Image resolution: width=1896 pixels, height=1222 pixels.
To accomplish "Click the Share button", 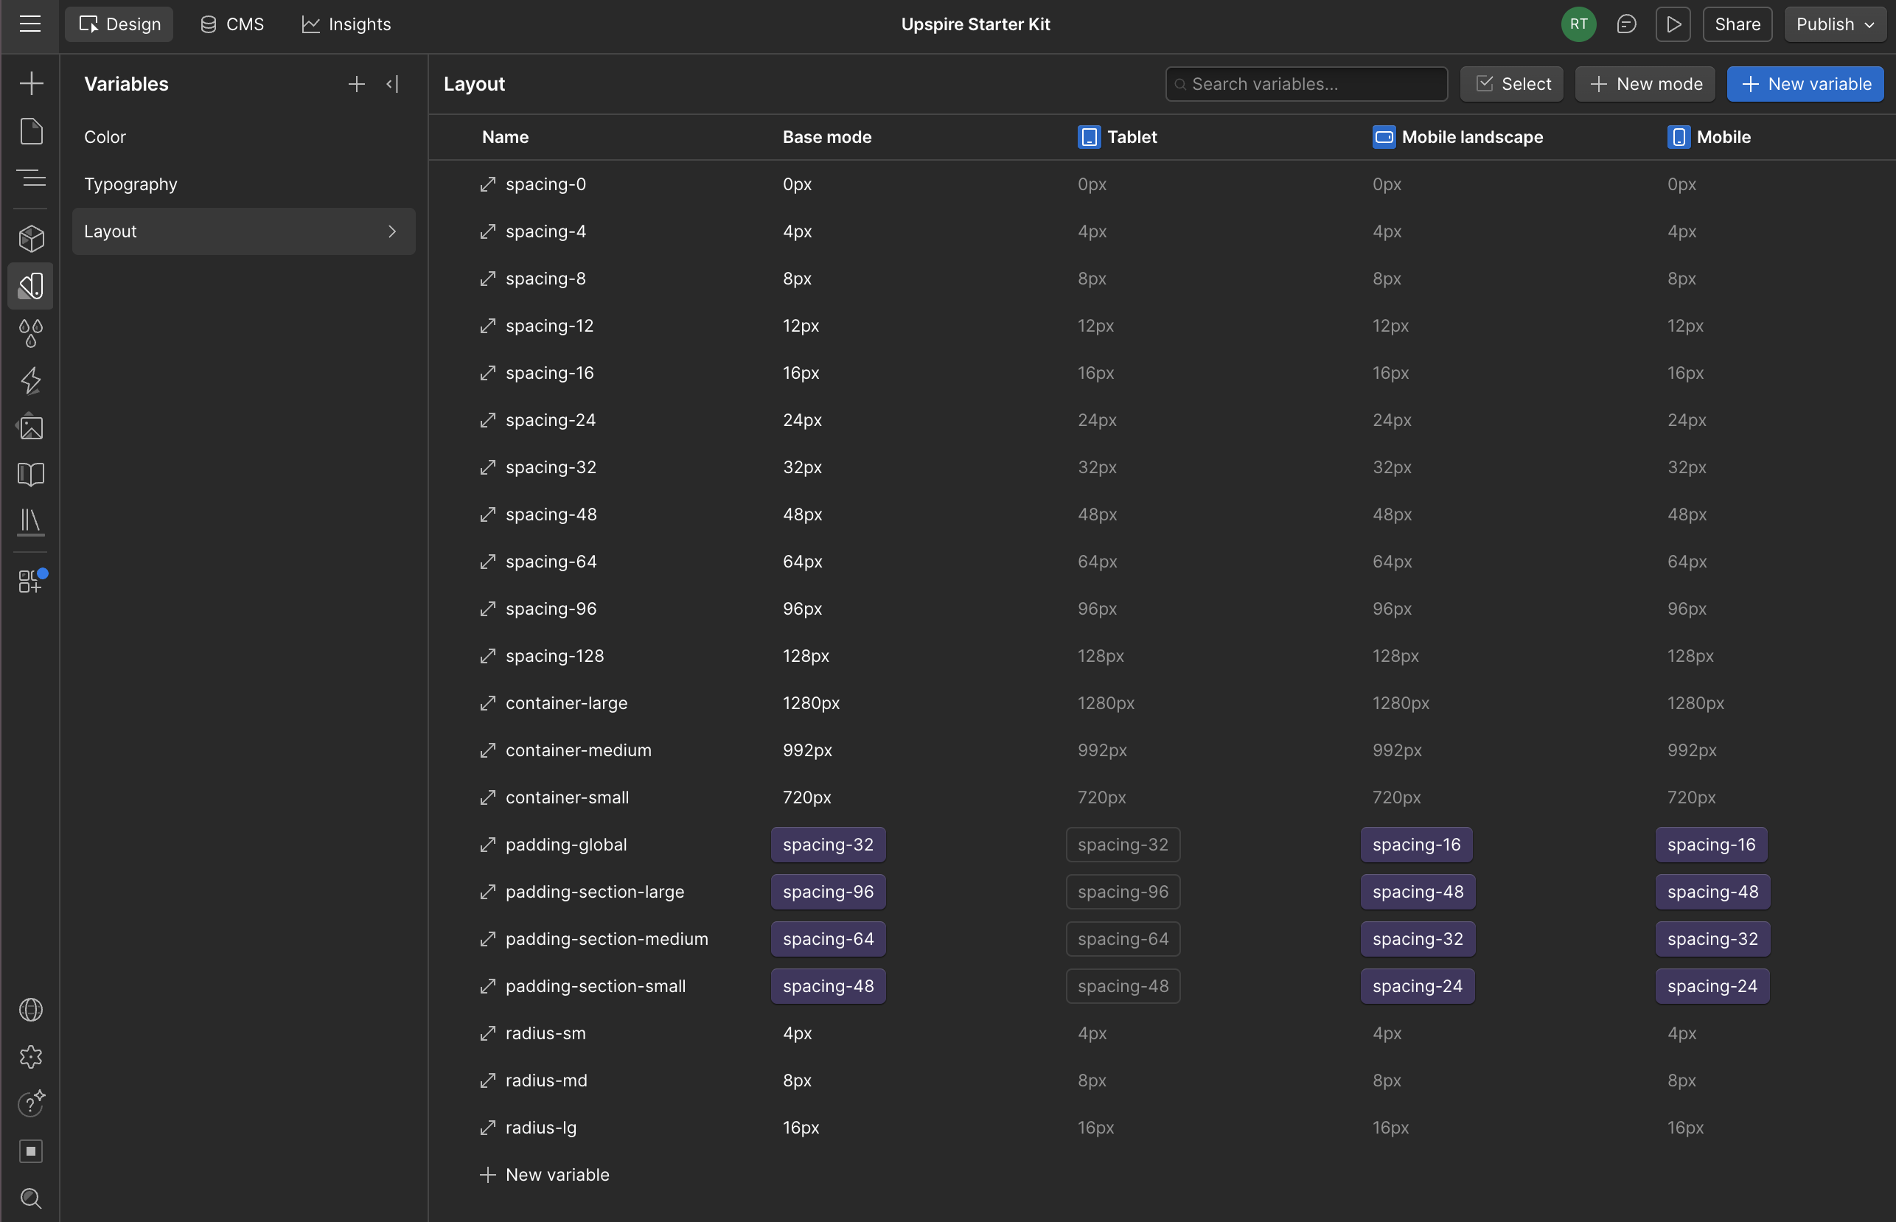I will 1738,24.
